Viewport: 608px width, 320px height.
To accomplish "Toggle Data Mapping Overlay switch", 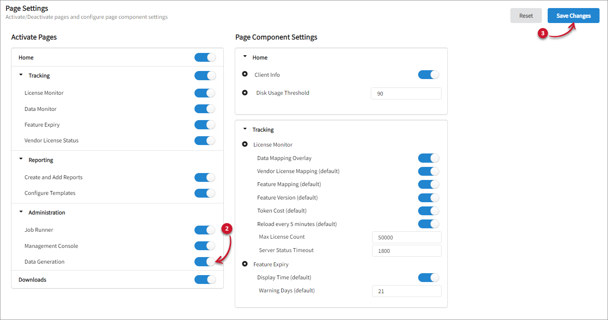I will click(429, 158).
